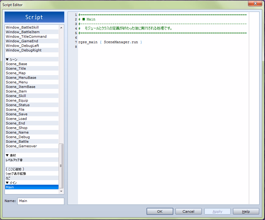Image resolution: width=265 pixels, height=220 pixels.
Task: Select the ▼ シーン section header
Action: point(12,59)
